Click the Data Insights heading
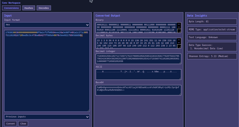Screen dimensions: 239x127 pyautogui.click(x=197, y=16)
